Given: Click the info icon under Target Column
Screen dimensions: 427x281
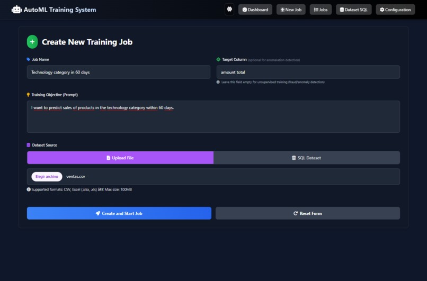Looking at the screenshot, I should 218,82.
